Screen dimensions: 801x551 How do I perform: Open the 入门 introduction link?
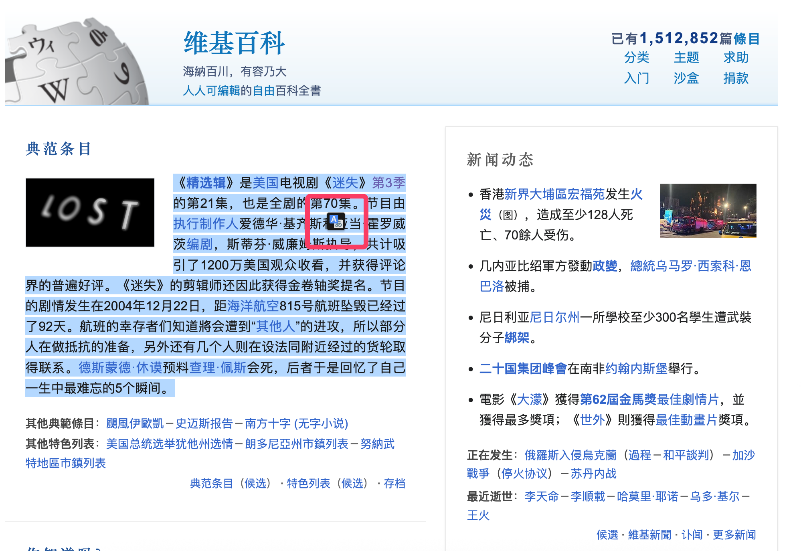tap(636, 78)
